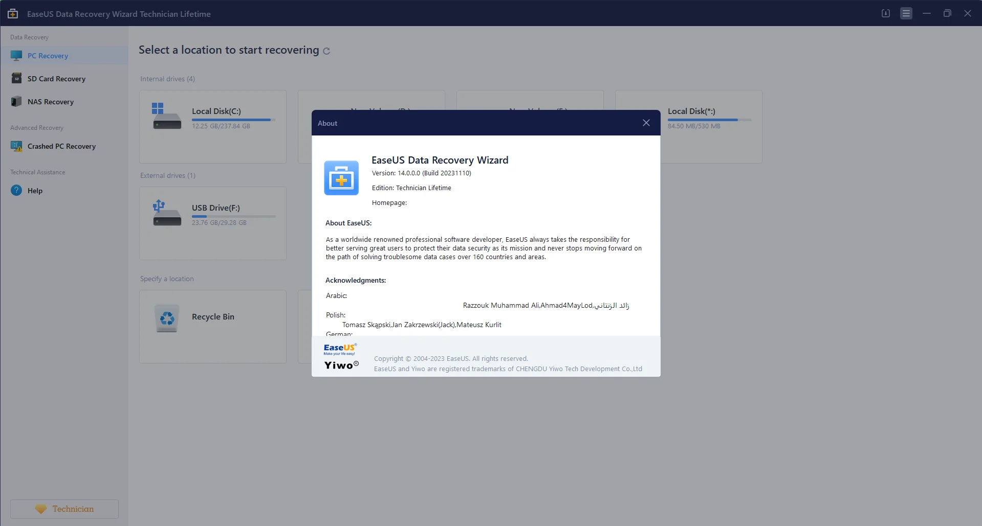Click the Arabic acknowledgment names line
The height and width of the screenshot is (526, 982).
[546, 305]
